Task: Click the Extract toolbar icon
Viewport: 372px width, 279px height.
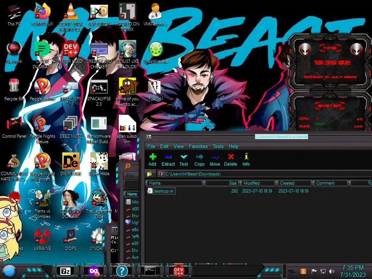Action: click(168, 160)
